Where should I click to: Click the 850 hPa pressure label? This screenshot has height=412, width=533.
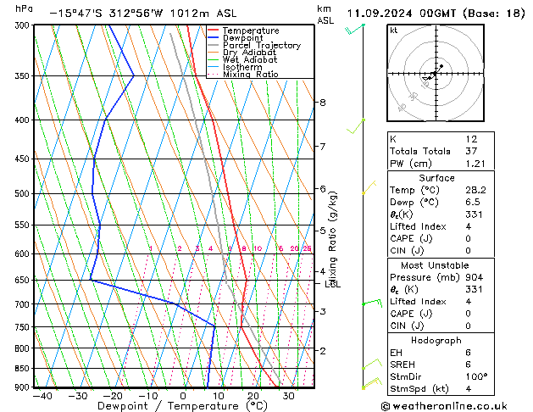23,369
